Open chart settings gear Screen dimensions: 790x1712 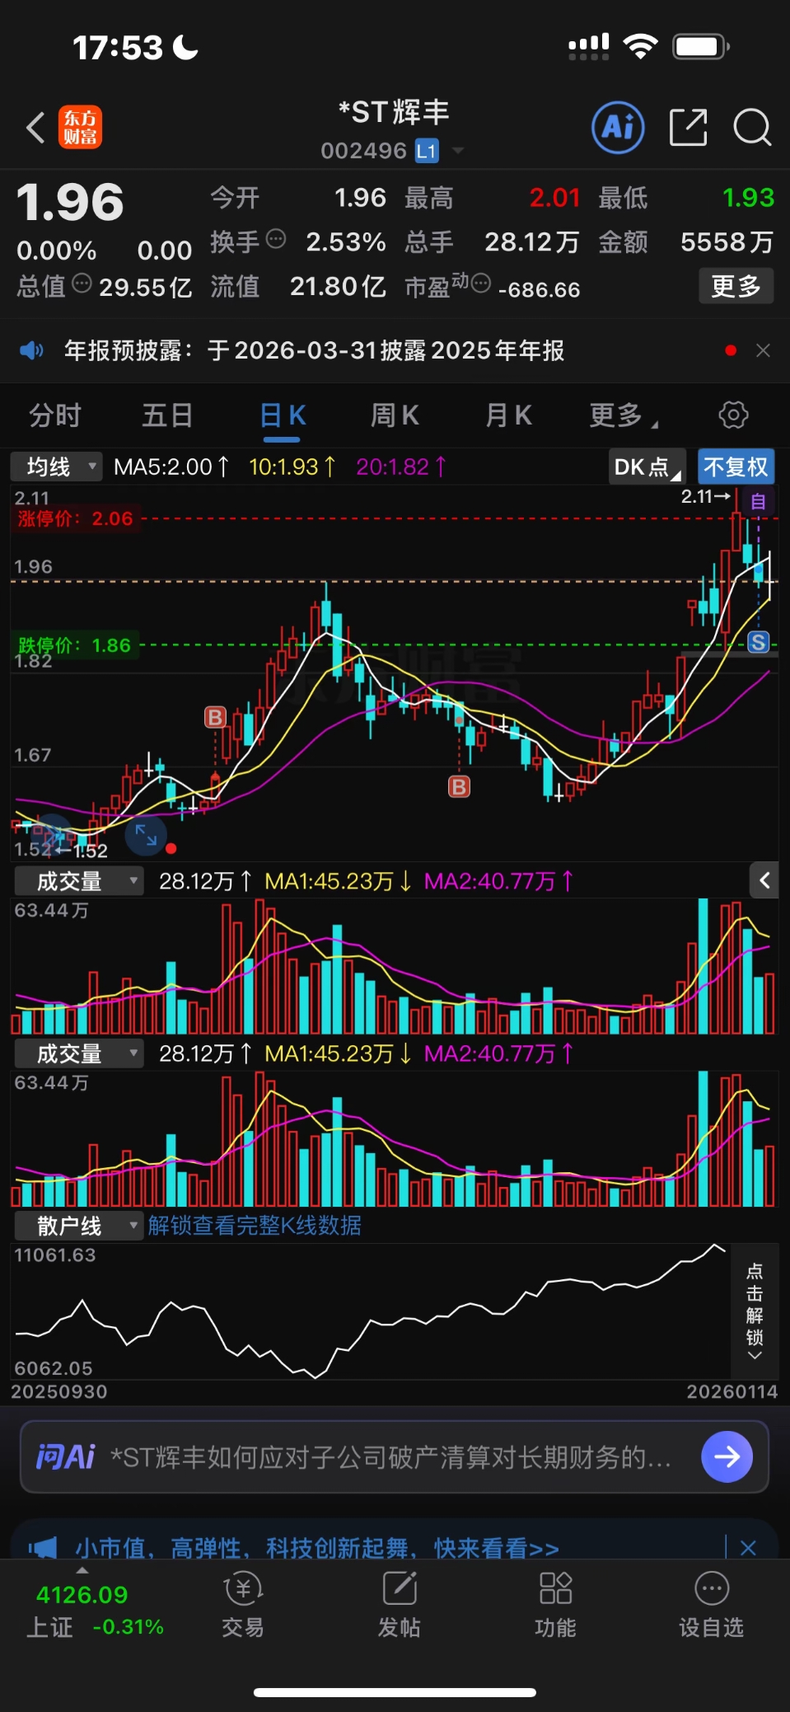pyautogui.click(x=733, y=415)
